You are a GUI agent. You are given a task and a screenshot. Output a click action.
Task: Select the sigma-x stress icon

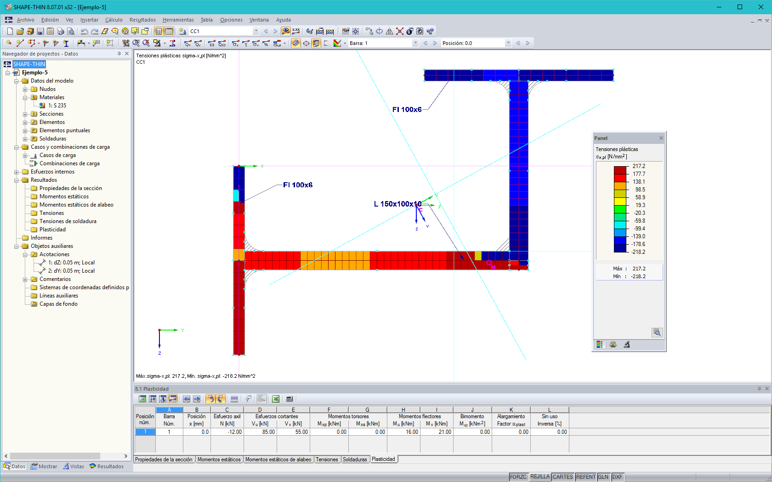tap(235, 43)
